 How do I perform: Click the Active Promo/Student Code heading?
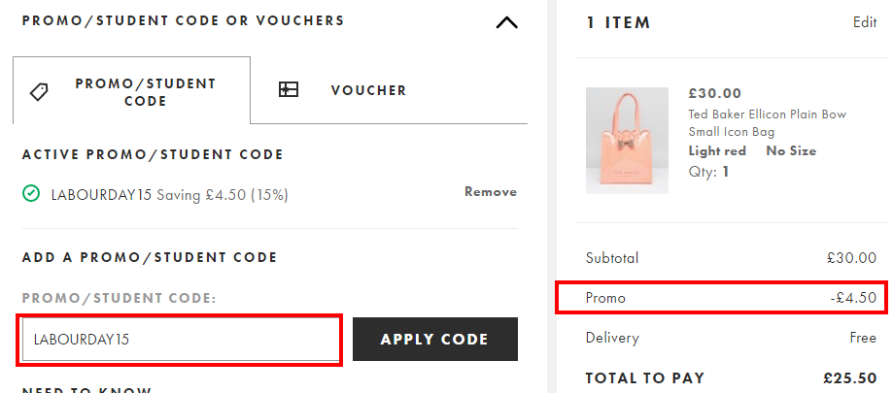click(153, 154)
